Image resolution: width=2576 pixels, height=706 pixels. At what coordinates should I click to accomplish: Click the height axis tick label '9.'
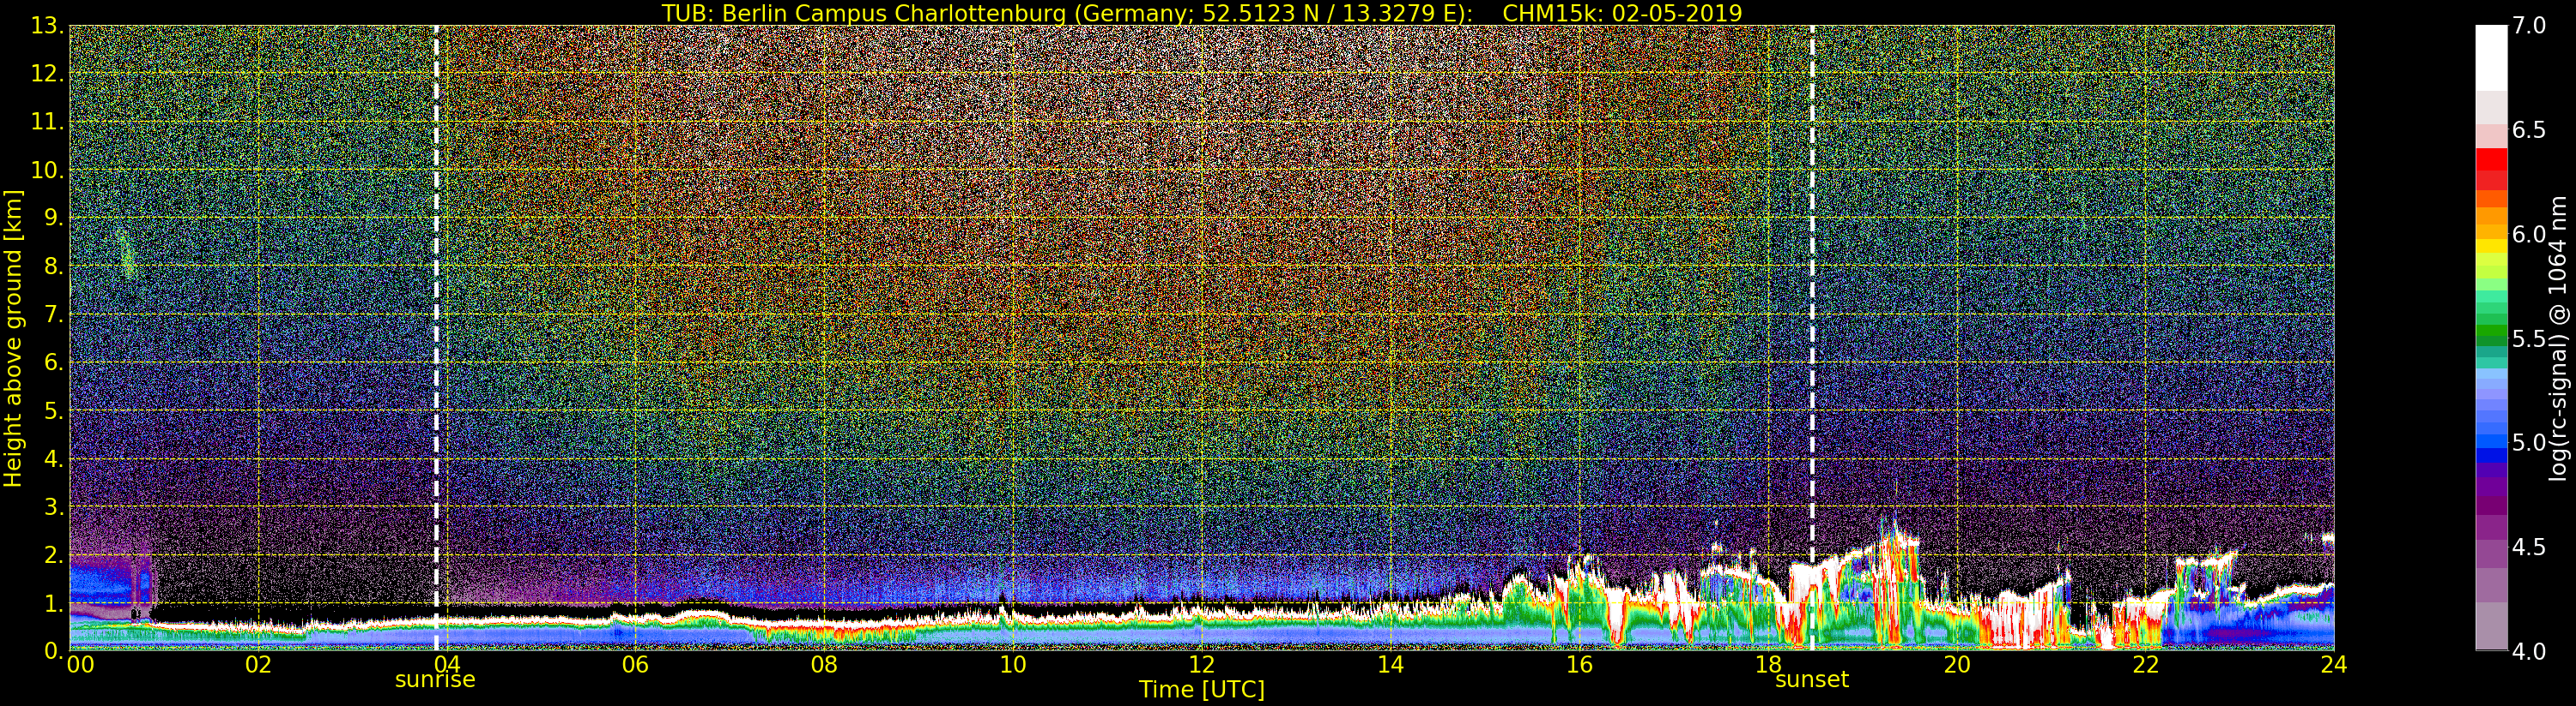pyautogui.click(x=53, y=218)
